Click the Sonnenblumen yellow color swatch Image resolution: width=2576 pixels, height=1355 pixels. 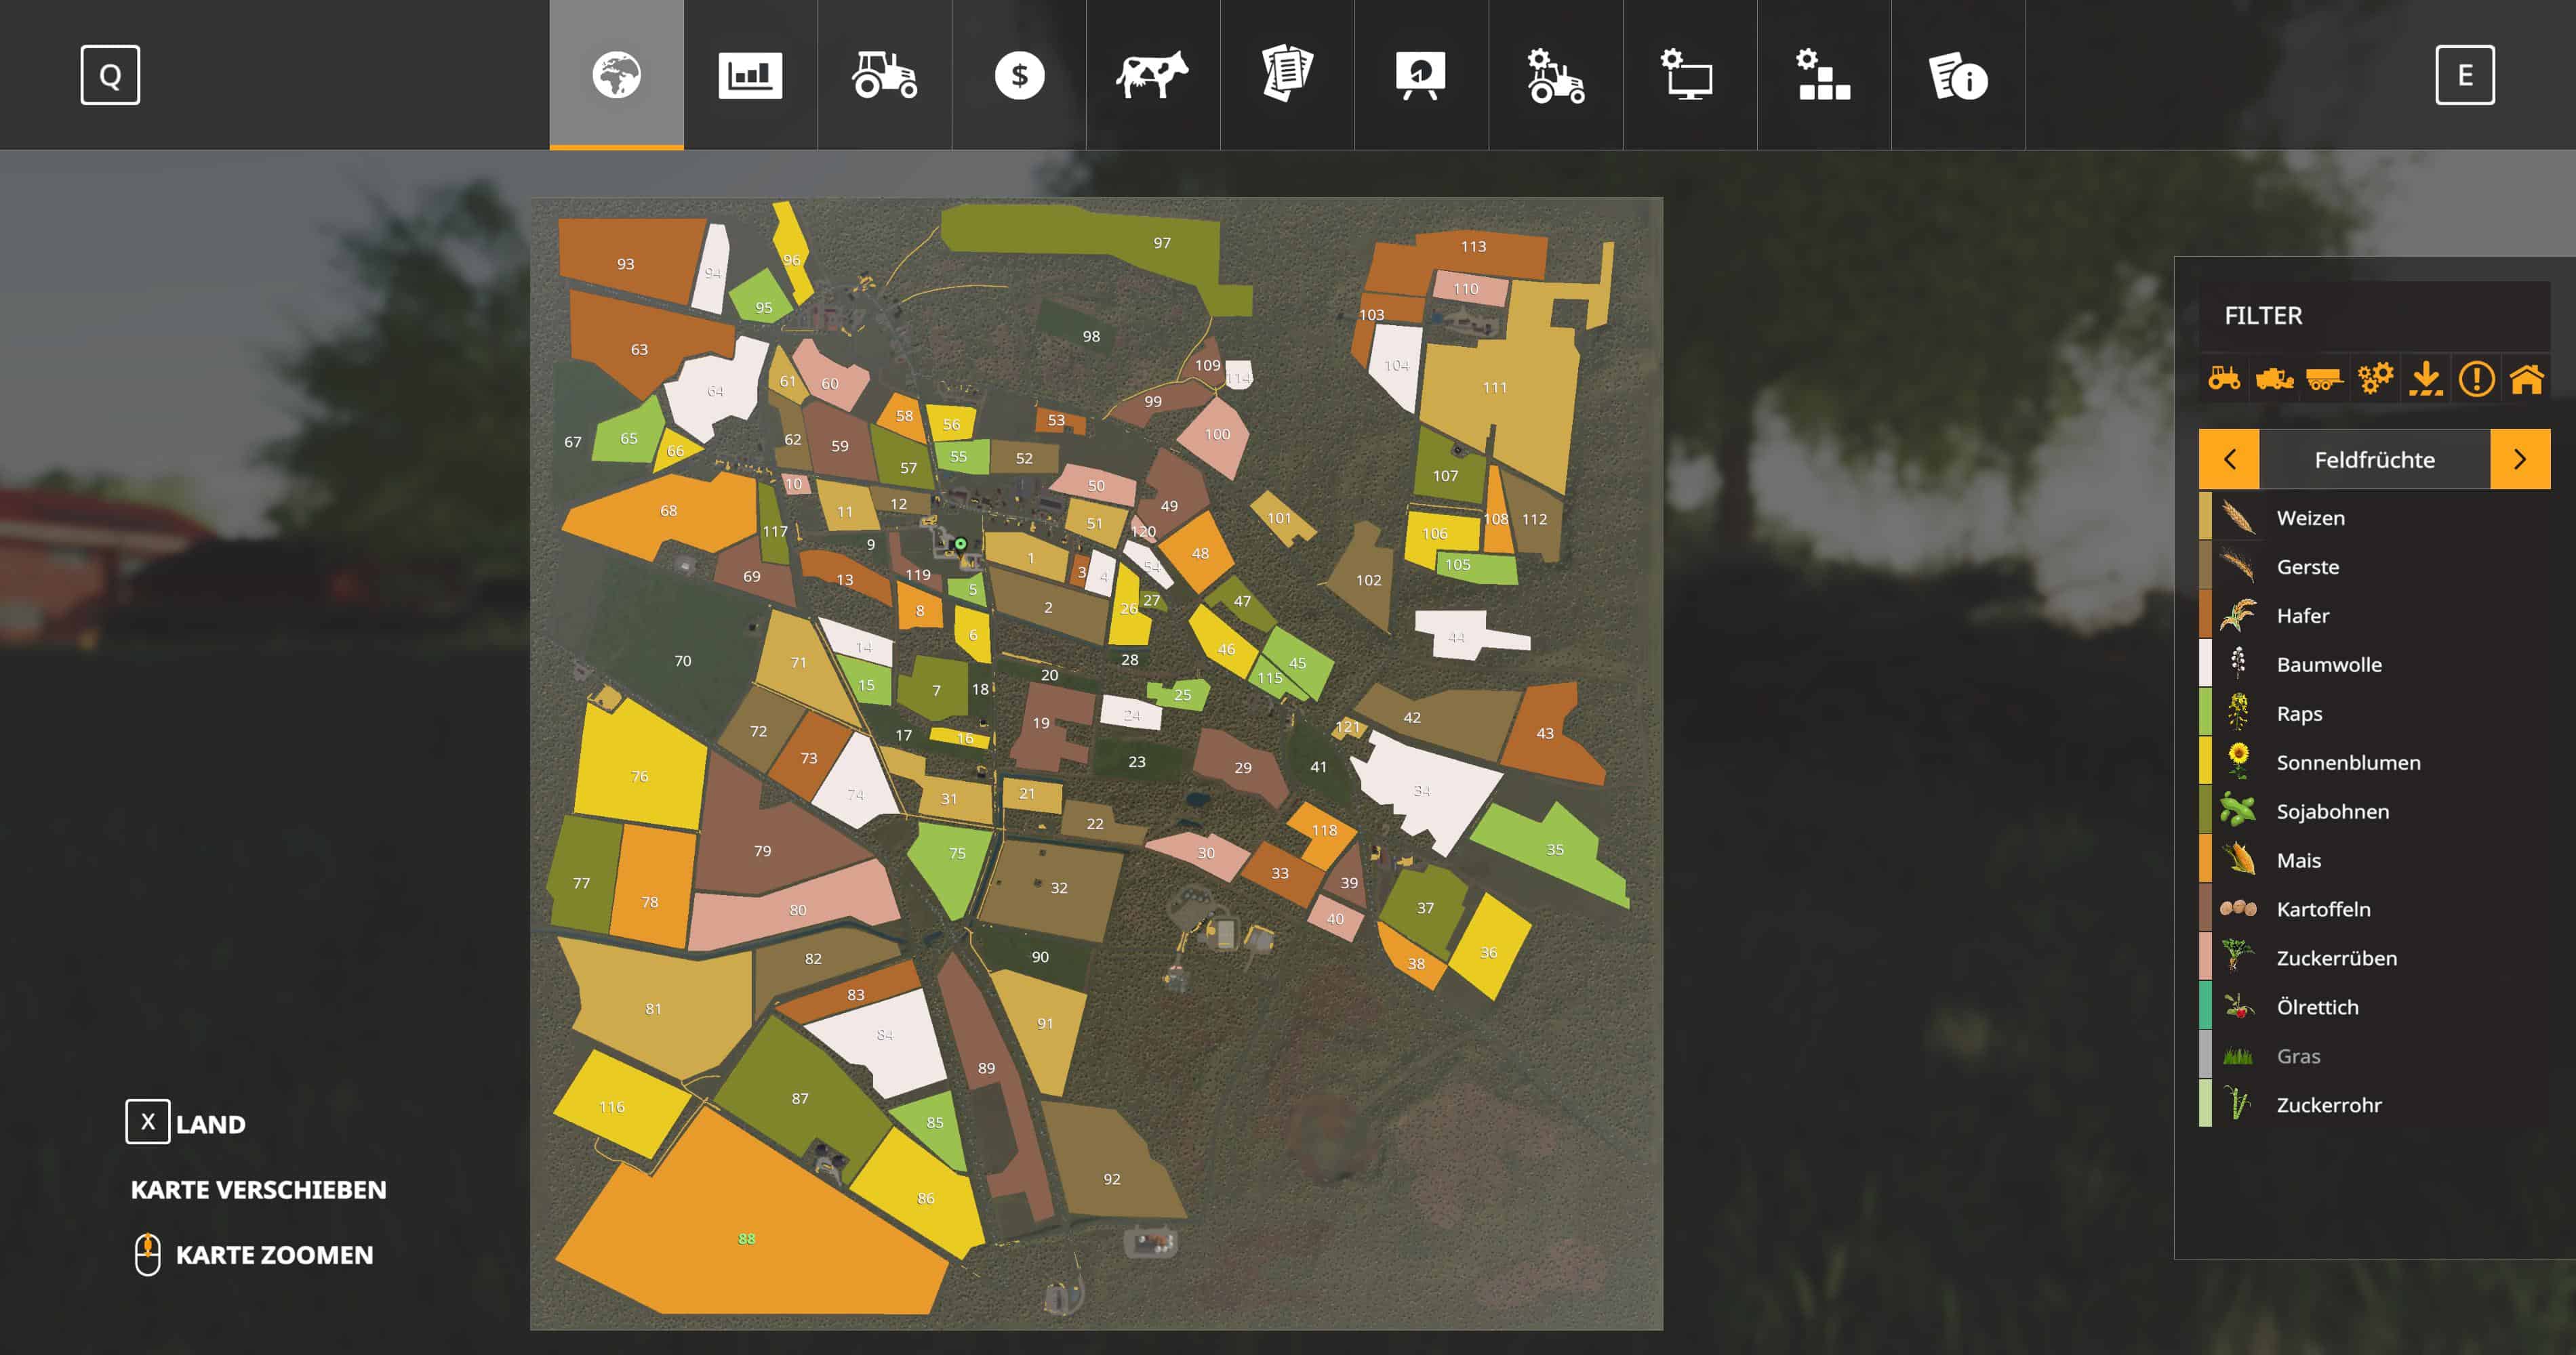point(2205,762)
